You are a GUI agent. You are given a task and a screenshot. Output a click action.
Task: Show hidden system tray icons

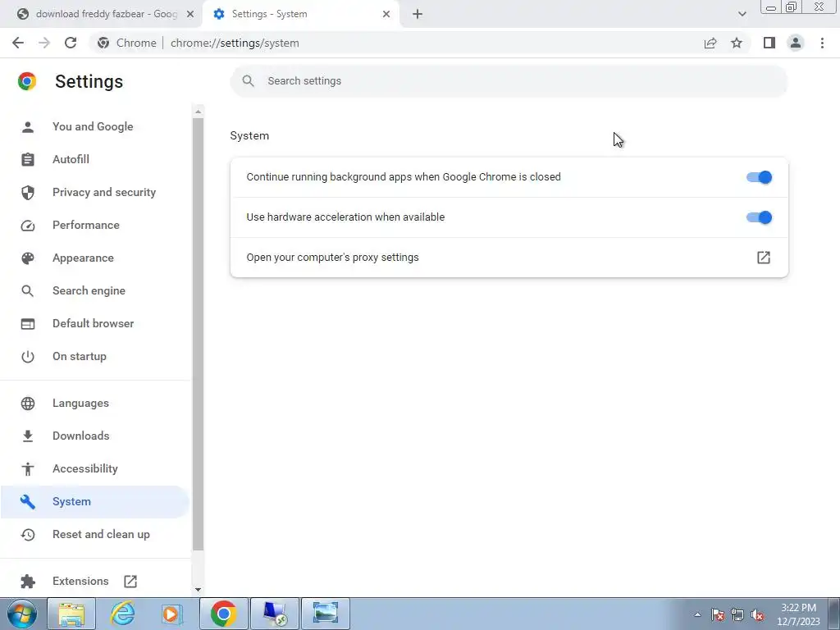697,614
